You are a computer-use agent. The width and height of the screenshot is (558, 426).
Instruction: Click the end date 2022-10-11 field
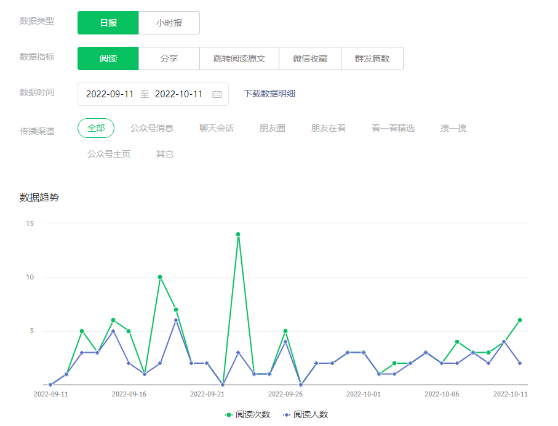tap(178, 94)
